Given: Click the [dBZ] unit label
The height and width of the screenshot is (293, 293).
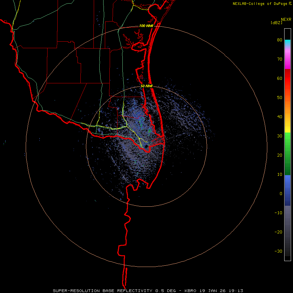Looking at the screenshot, I should point(276,22).
